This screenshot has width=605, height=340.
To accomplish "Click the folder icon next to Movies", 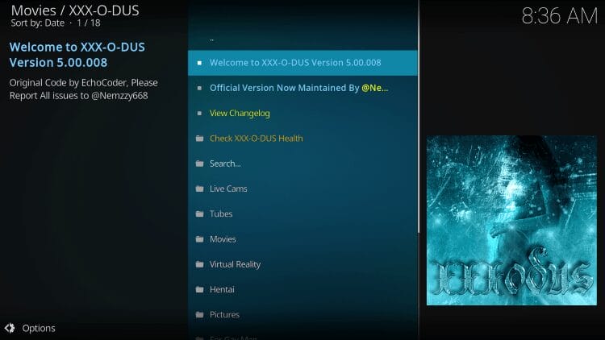I will [x=199, y=239].
